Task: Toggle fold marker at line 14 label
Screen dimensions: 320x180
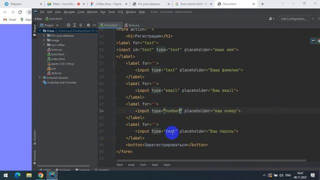Action: pyautogui.click(x=114, y=43)
